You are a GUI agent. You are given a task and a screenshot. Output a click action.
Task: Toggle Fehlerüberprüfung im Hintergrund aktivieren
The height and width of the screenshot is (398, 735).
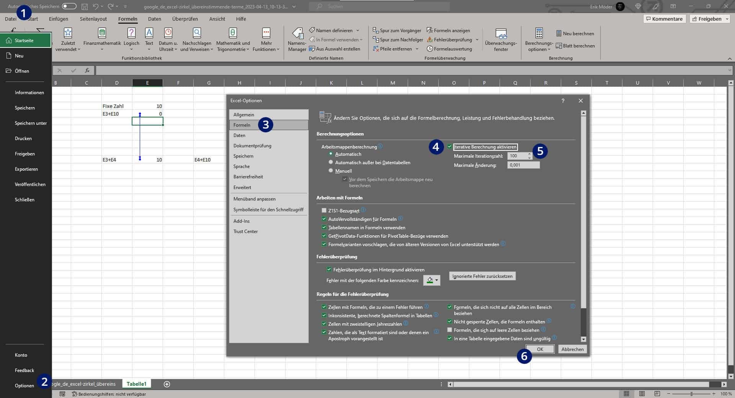click(329, 270)
